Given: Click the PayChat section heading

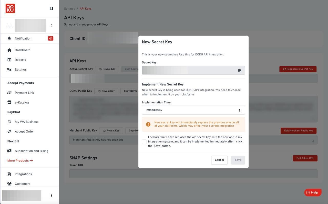Looking at the screenshot, I should [x=14, y=112].
